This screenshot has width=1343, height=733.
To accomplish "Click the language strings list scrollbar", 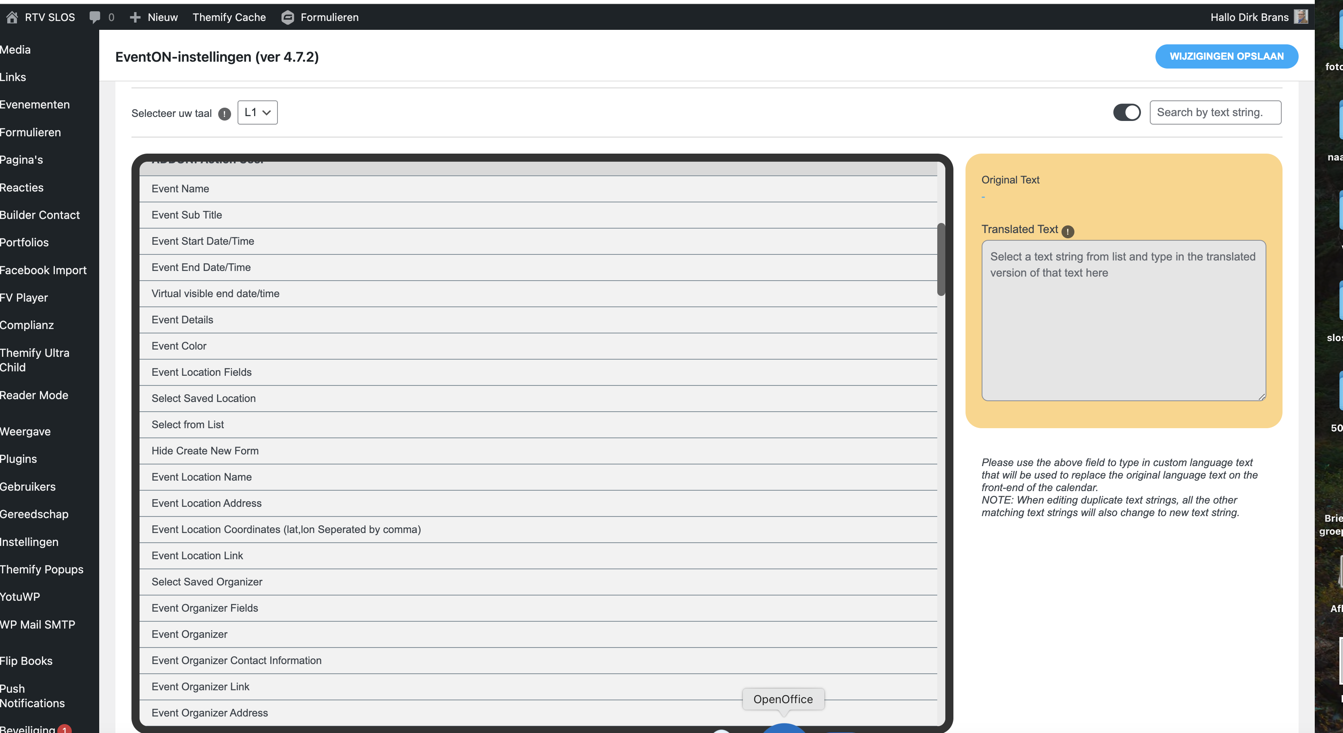I will [x=941, y=259].
